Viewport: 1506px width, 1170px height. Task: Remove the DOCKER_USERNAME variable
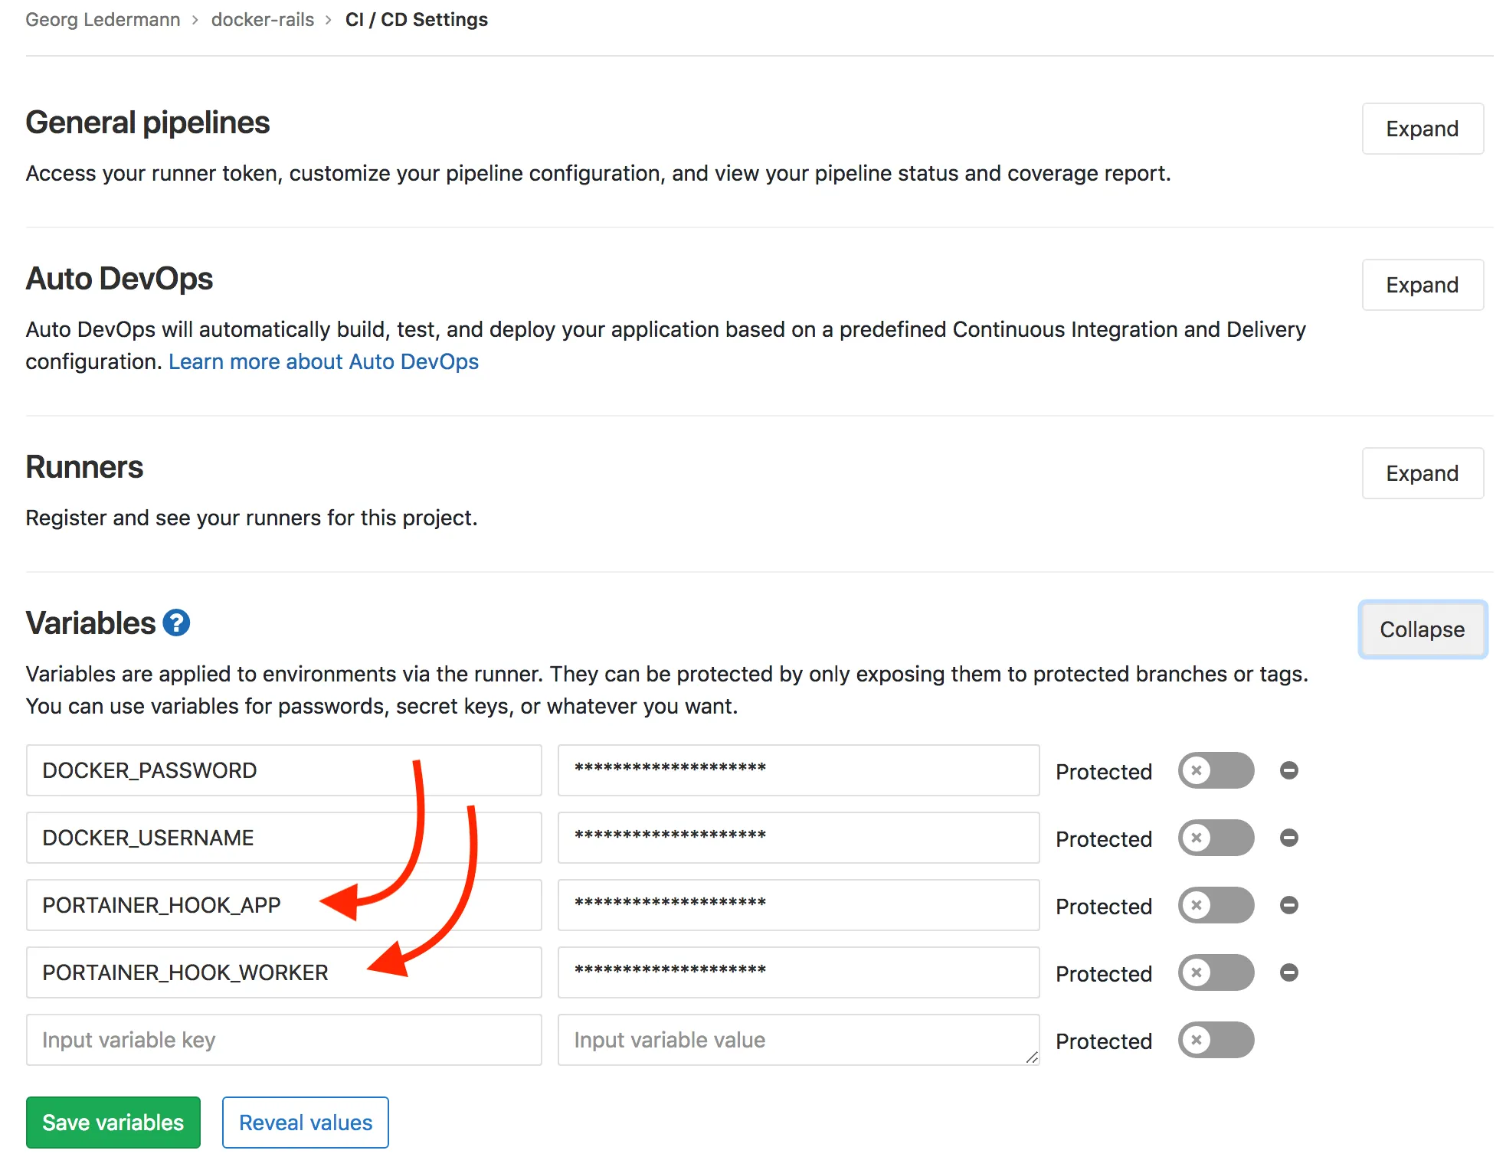(x=1288, y=838)
